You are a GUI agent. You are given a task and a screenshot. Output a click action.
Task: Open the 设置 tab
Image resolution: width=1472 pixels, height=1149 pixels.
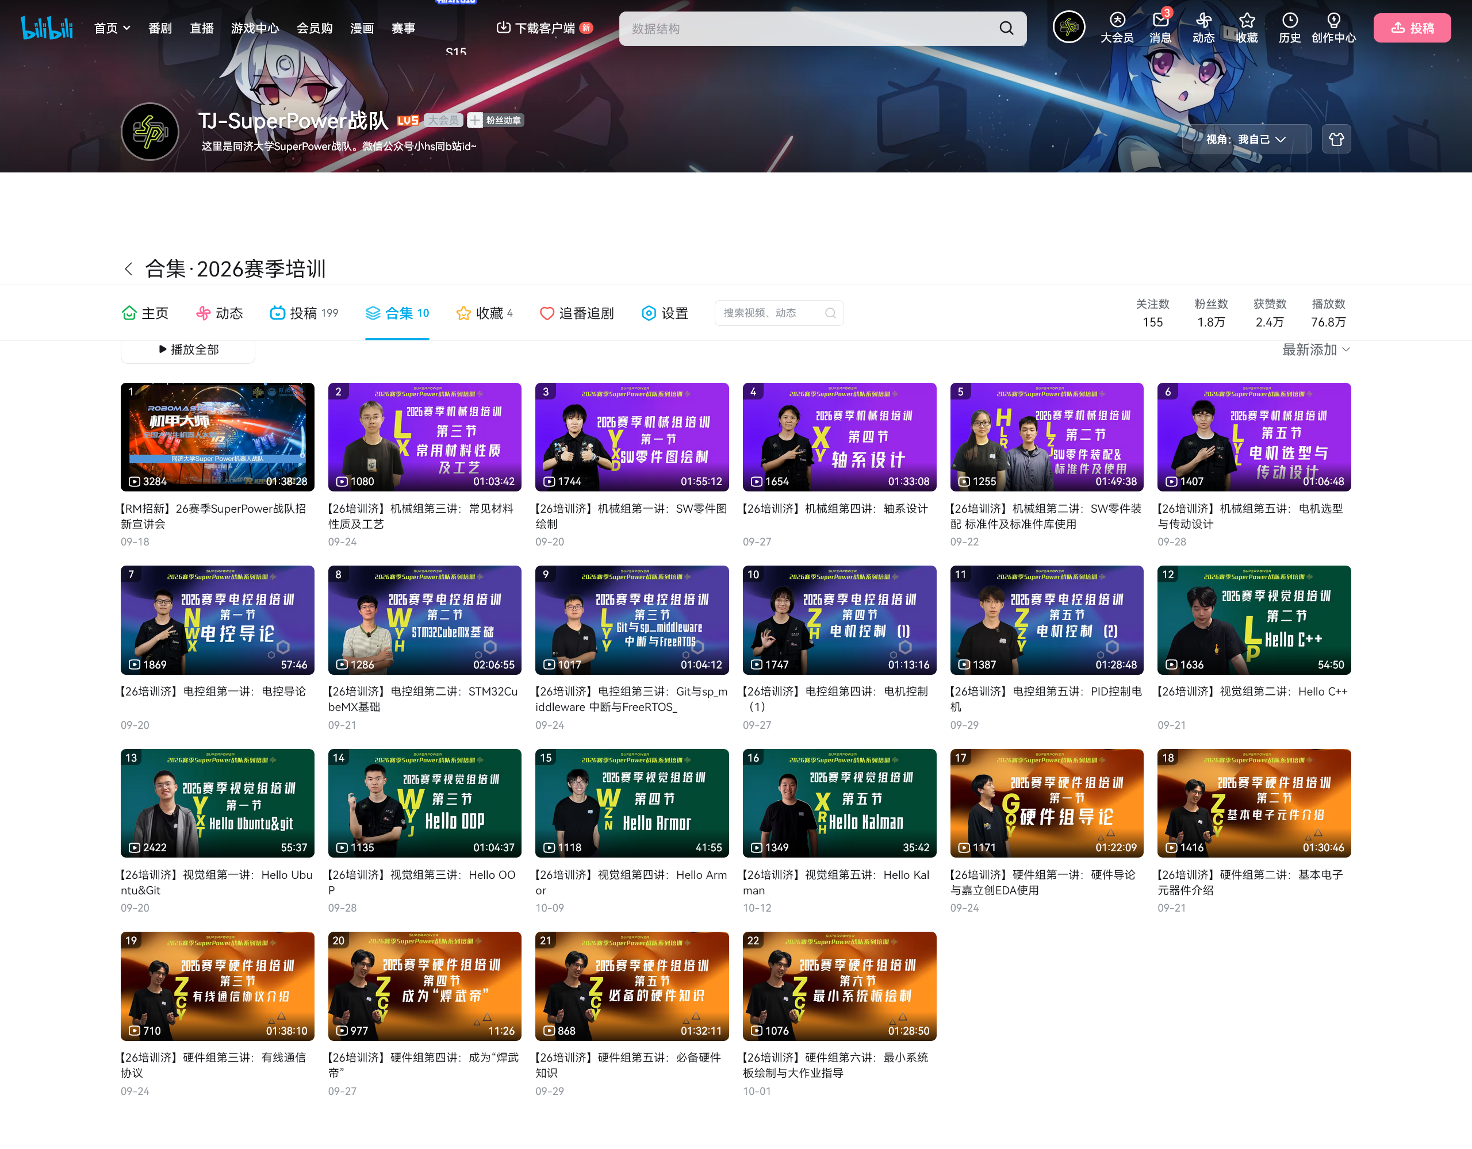[x=665, y=313]
